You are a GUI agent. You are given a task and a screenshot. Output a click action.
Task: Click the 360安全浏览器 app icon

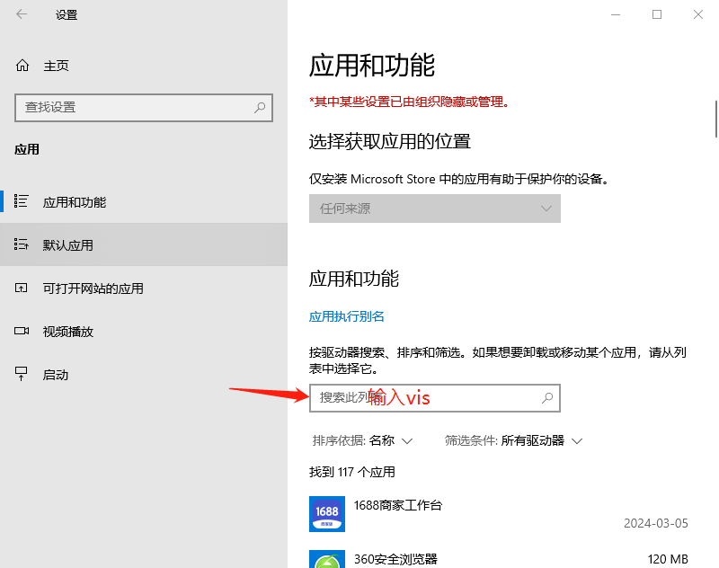[x=327, y=559]
